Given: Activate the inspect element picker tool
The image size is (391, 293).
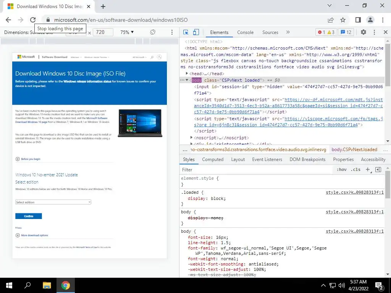Looking at the screenshot, I should [x=186, y=32].
